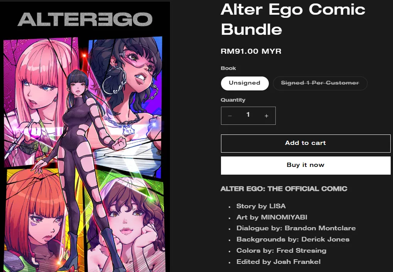Click the Book option label
Image resolution: width=393 pixels, height=272 pixels.
228,68
